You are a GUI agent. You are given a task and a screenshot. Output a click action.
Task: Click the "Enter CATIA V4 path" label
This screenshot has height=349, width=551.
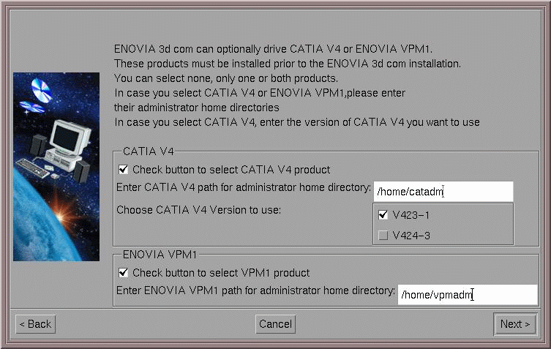pos(244,188)
